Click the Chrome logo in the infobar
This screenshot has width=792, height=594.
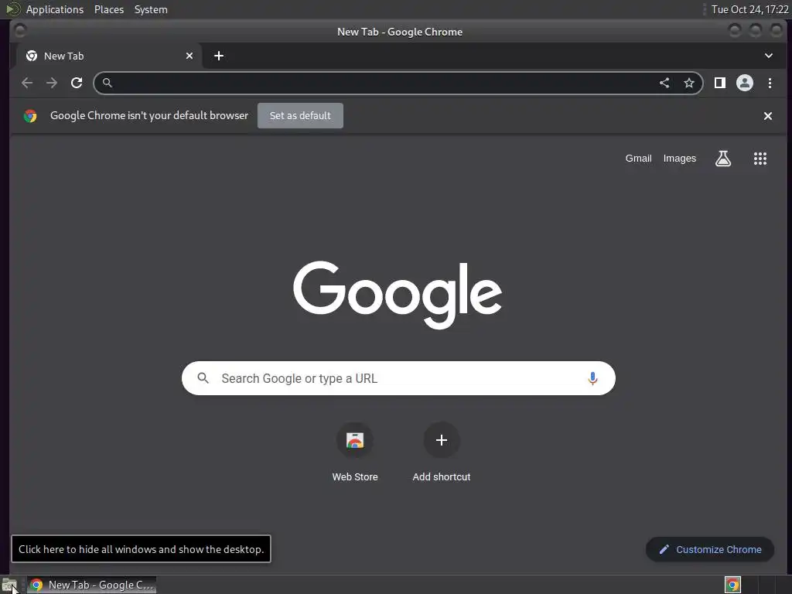coord(30,116)
